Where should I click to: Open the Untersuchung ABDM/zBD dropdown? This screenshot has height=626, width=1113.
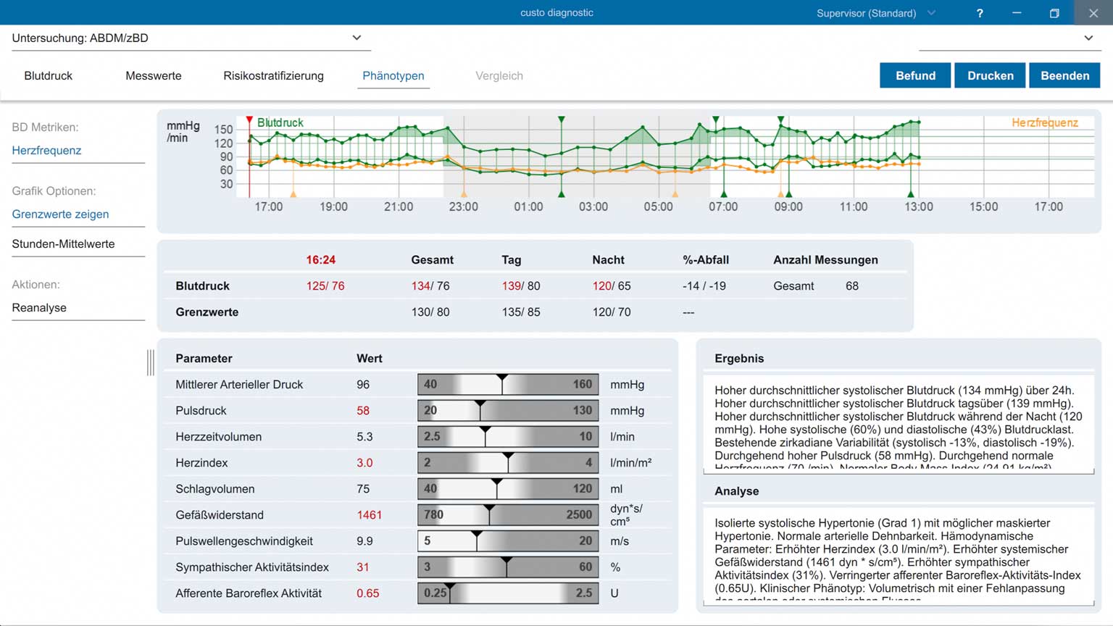click(x=191, y=38)
